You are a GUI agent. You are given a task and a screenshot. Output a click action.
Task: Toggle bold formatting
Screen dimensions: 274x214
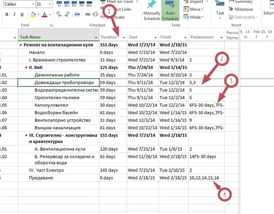click(x=8, y=15)
